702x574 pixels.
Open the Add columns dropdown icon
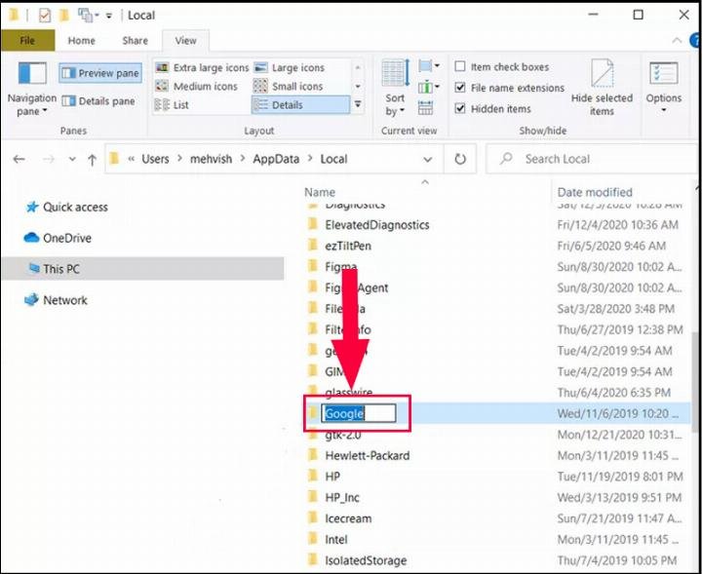click(429, 87)
